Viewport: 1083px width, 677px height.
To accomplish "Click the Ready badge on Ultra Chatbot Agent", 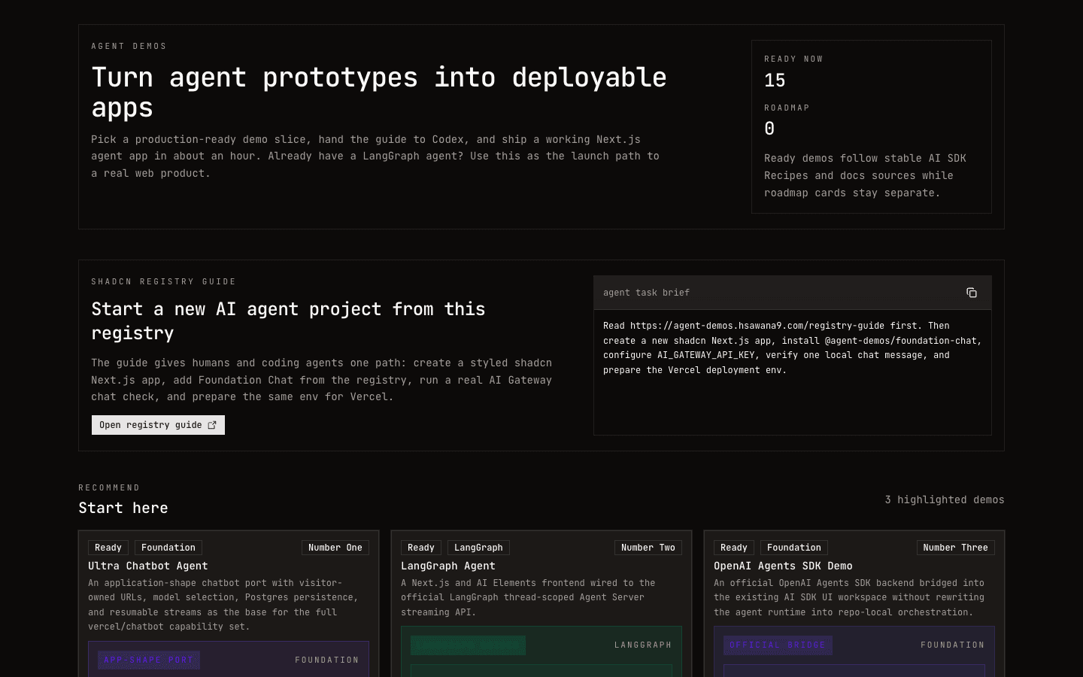I will 108,548.
